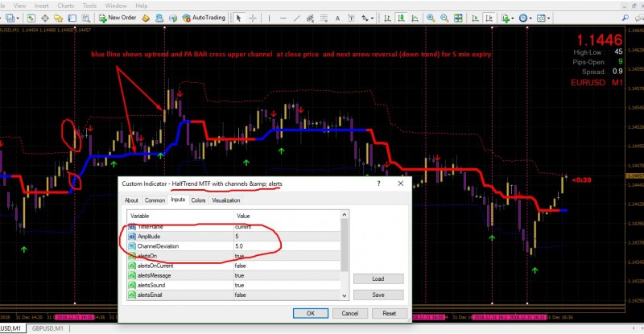Switch chart to Candlesticks mode
The image size is (644, 334).
click(401, 18)
